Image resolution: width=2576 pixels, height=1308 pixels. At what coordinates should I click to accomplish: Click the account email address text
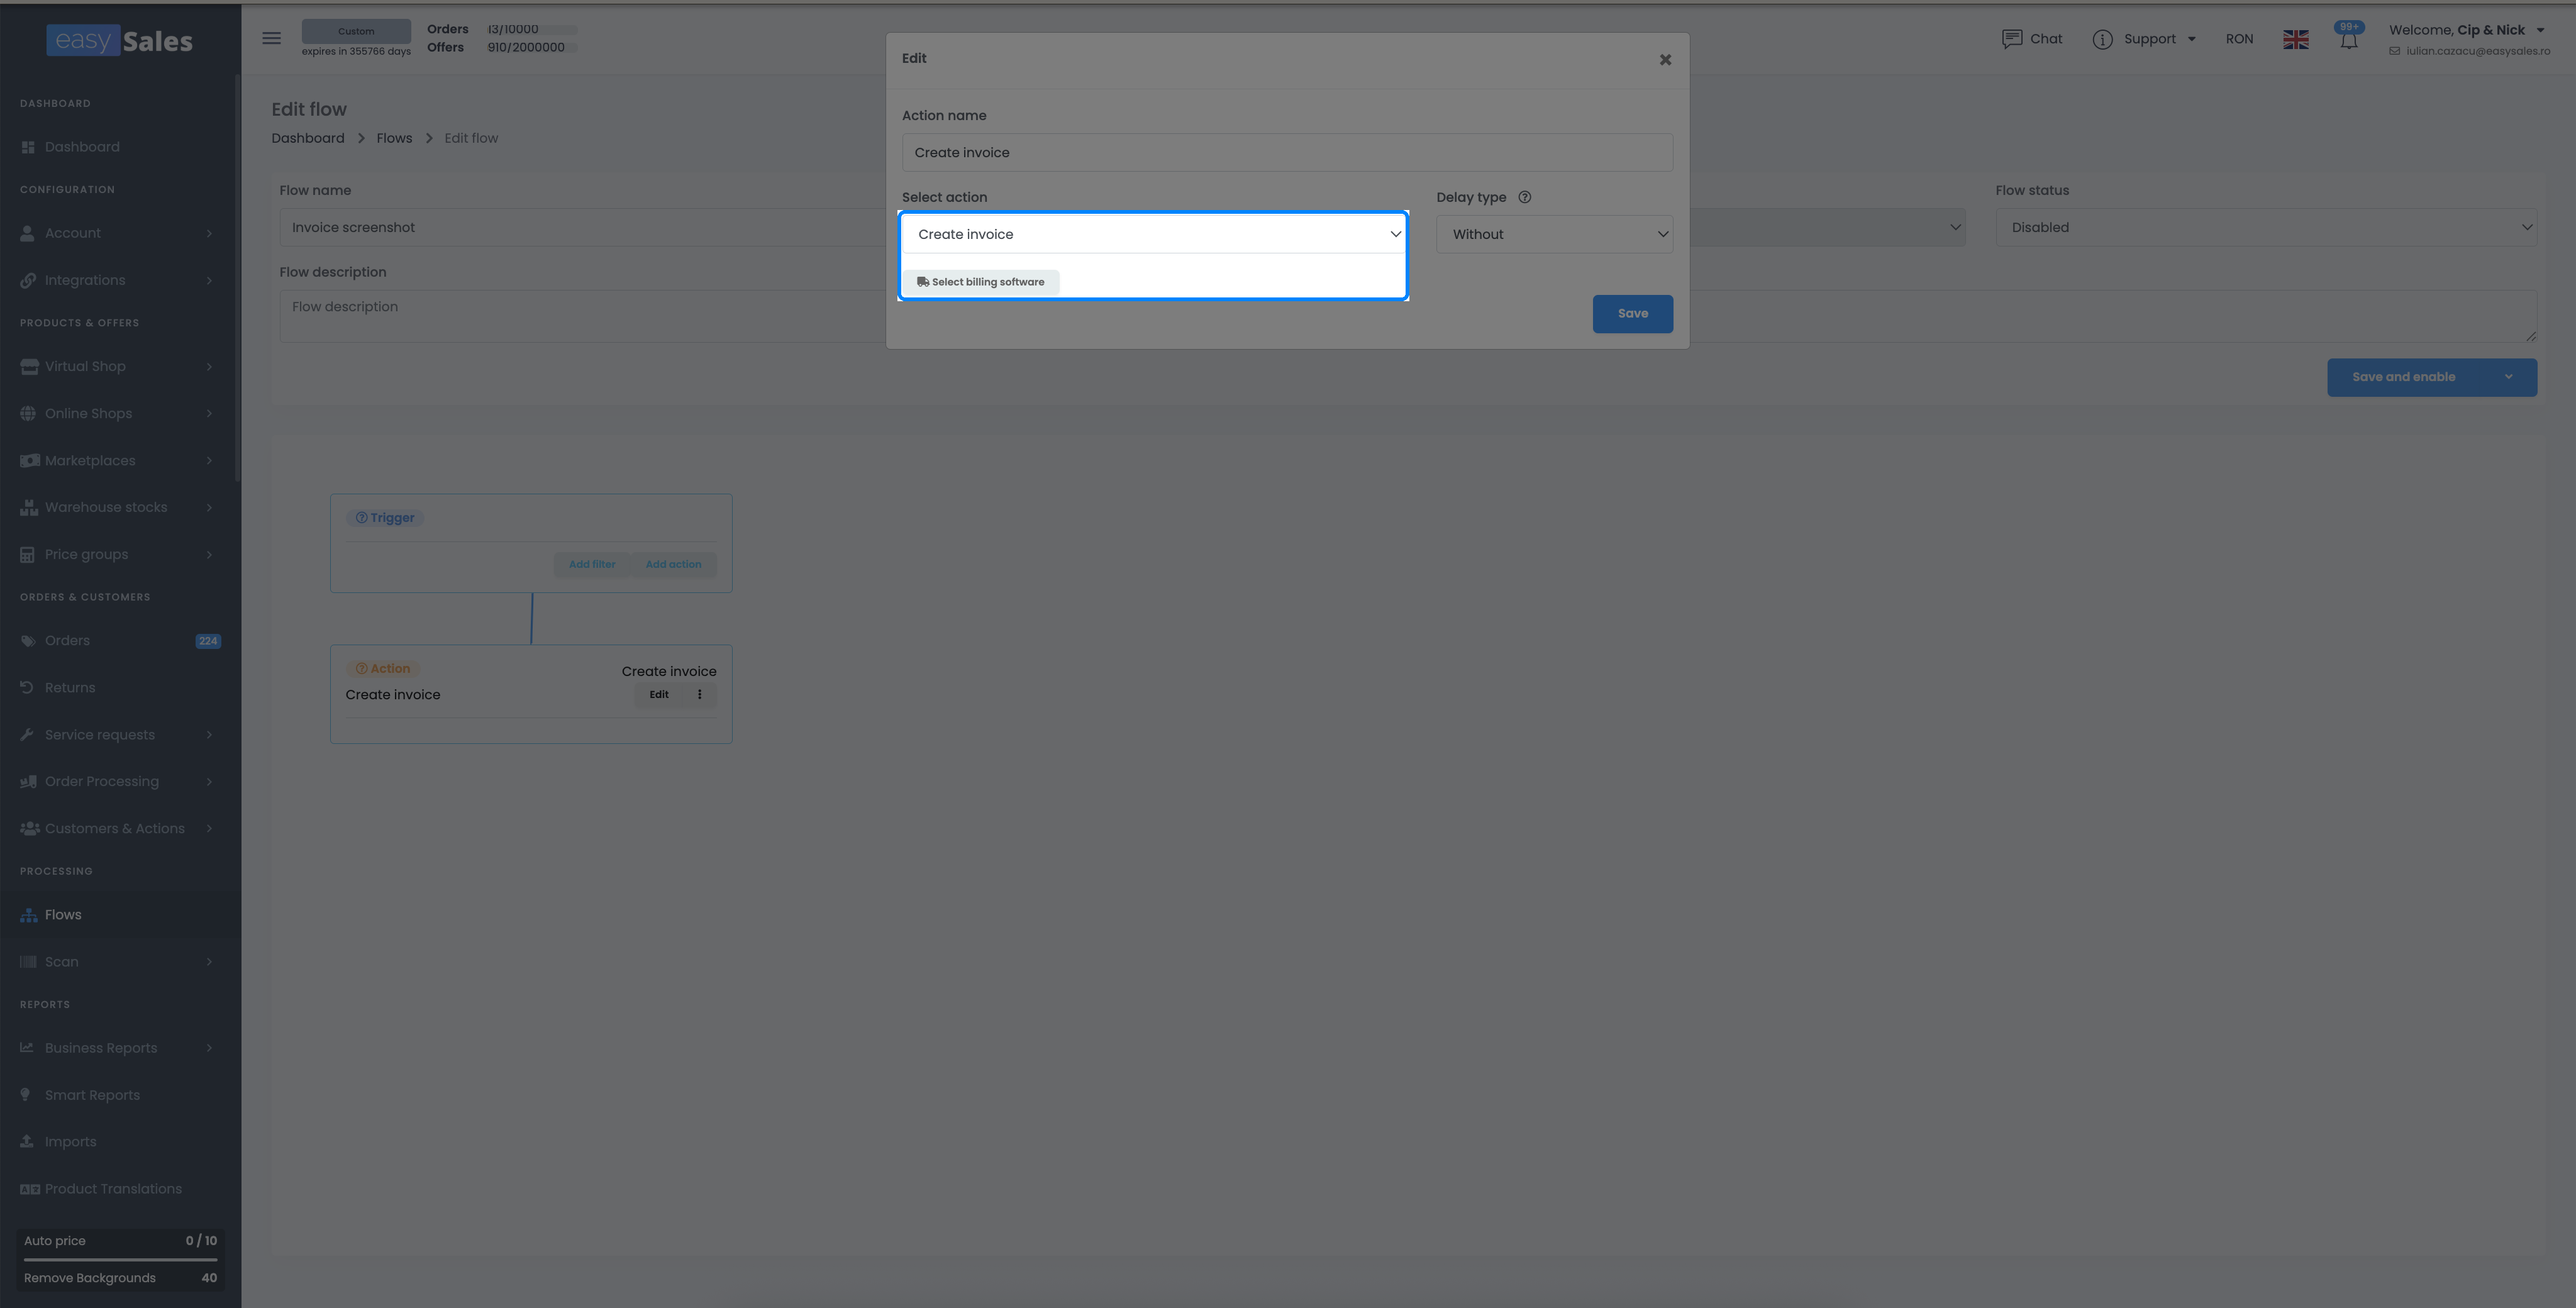click(x=2478, y=51)
